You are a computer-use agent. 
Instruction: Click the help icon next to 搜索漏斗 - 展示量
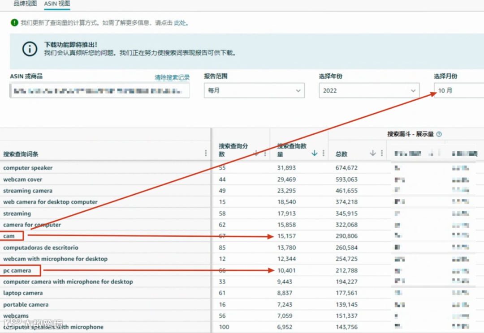439,134
